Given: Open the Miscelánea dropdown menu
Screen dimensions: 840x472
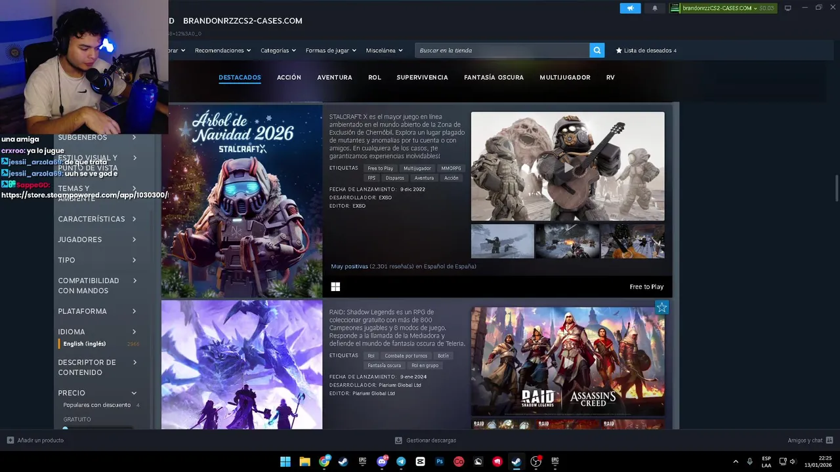Looking at the screenshot, I should tap(385, 50).
